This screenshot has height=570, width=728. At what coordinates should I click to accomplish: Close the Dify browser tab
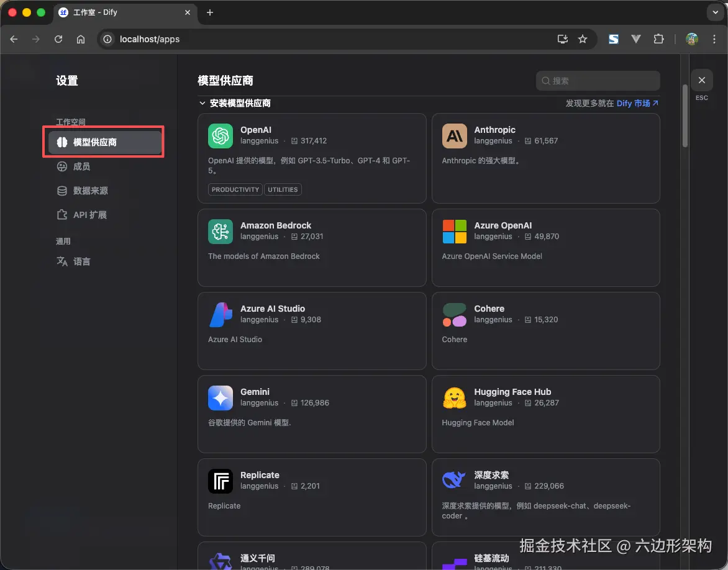(x=188, y=12)
